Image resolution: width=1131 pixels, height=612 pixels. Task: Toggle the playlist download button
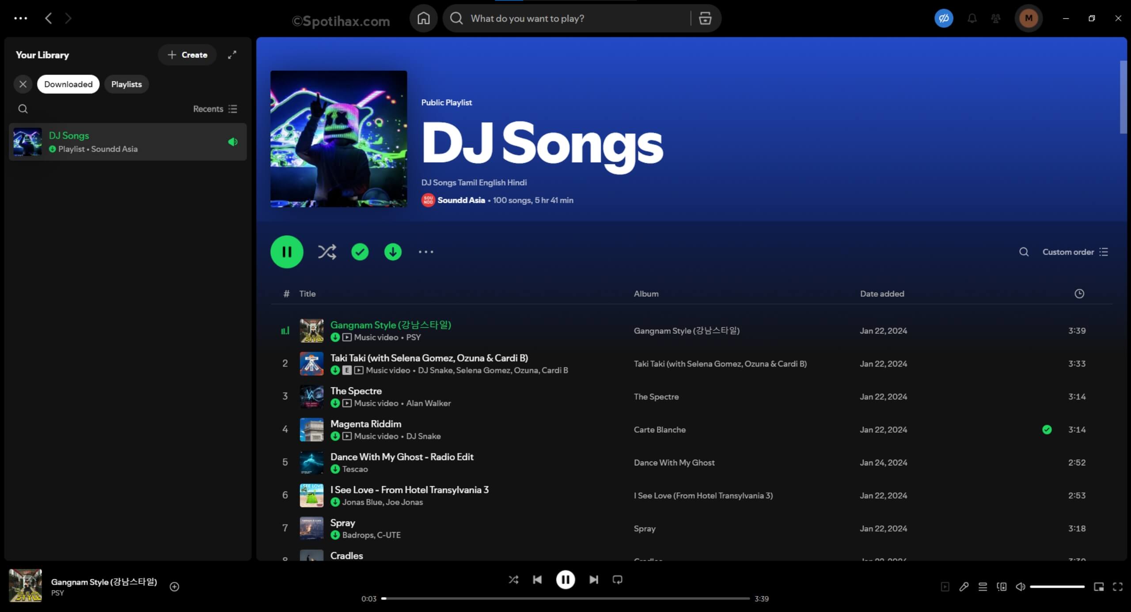pyautogui.click(x=393, y=252)
